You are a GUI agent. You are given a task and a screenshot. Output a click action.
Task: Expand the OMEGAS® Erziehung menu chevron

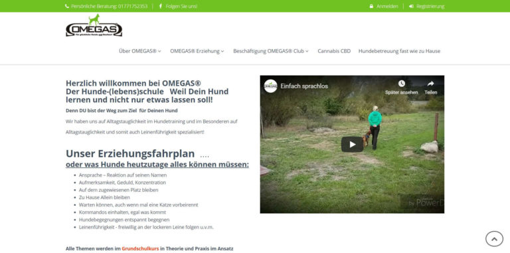click(x=222, y=51)
